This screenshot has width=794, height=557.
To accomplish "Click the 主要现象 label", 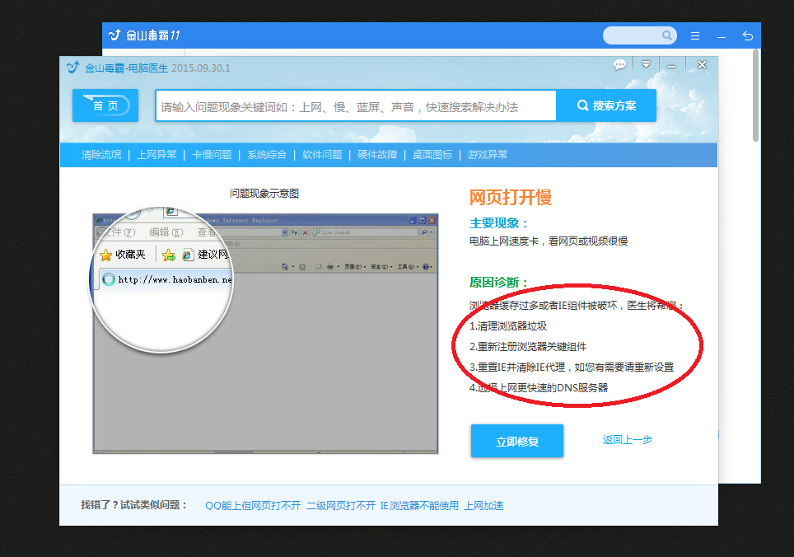I will [499, 223].
